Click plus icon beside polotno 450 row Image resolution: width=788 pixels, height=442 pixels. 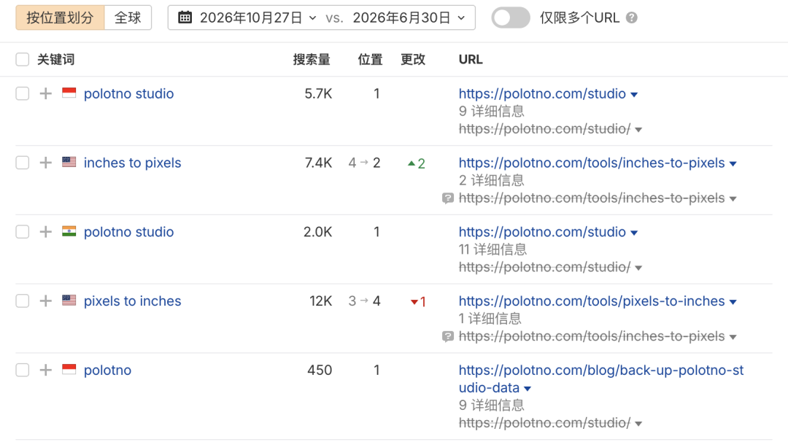click(46, 371)
